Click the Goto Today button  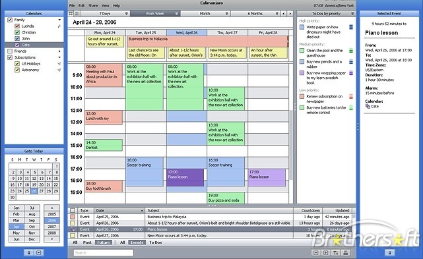tap(34, 151)
